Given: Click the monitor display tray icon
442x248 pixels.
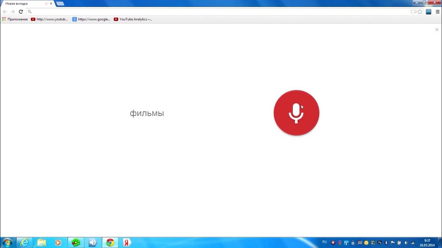Looking at the screenshot, I should [359, 242].
